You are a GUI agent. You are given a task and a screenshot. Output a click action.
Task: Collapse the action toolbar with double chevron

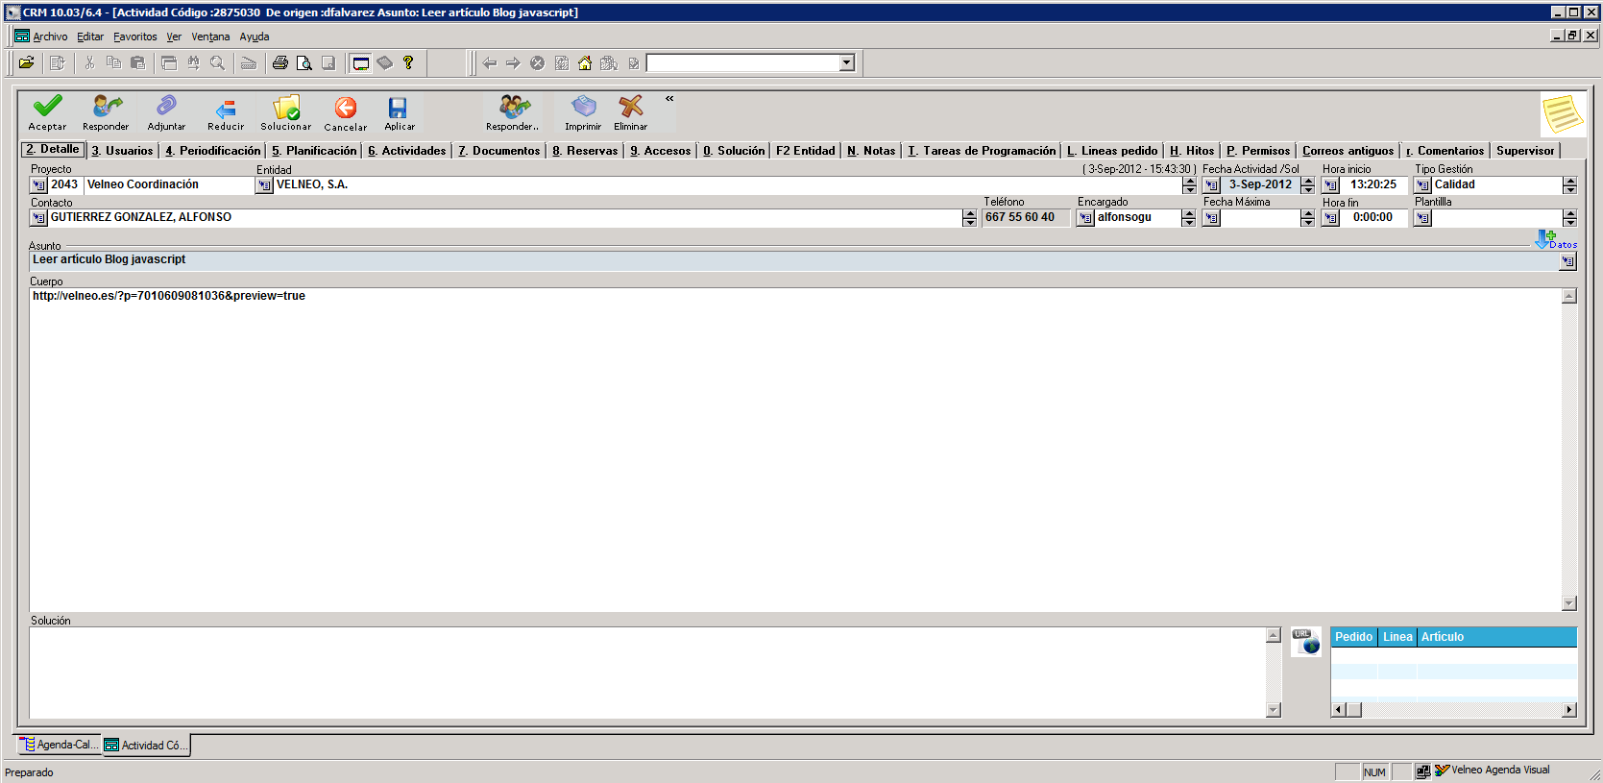[x=669, y=98]
